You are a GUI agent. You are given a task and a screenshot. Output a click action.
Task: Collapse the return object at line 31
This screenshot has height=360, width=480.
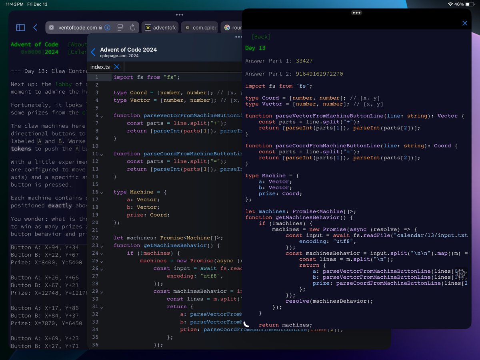click(x=102, y=307)
